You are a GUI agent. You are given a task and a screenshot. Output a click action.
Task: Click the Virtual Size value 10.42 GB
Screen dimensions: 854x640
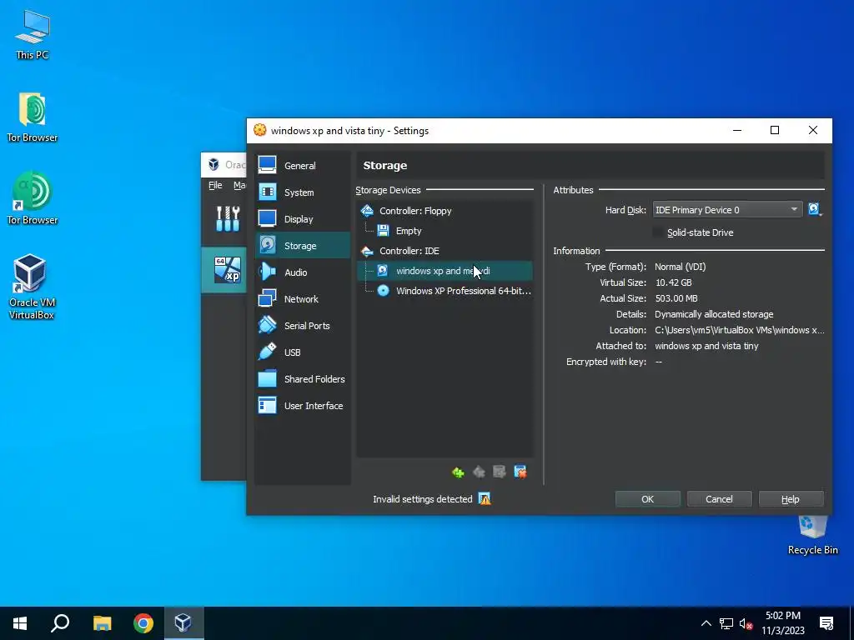pyautogui.click(x=673, y=282)
